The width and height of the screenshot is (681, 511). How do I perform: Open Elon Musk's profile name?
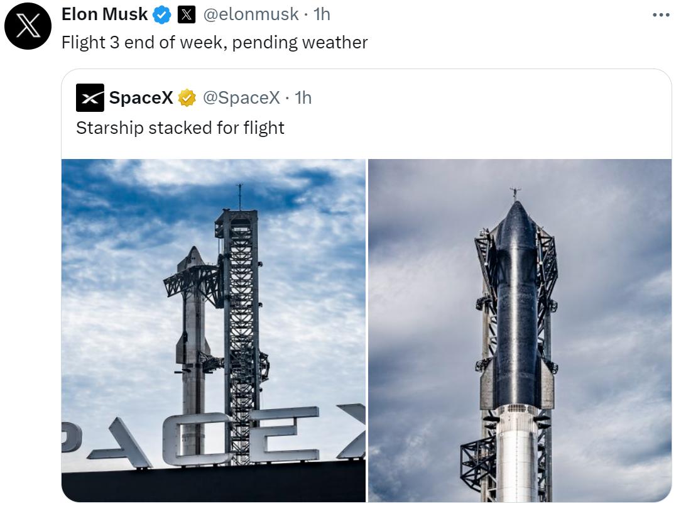(x=105, y=15)
